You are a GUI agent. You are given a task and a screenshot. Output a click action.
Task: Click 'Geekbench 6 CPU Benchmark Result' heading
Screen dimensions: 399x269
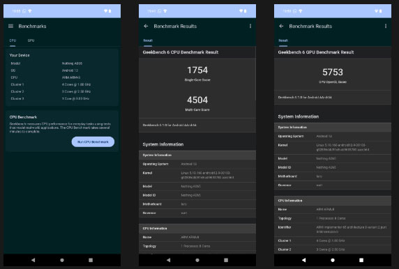(x=181, y=52)
